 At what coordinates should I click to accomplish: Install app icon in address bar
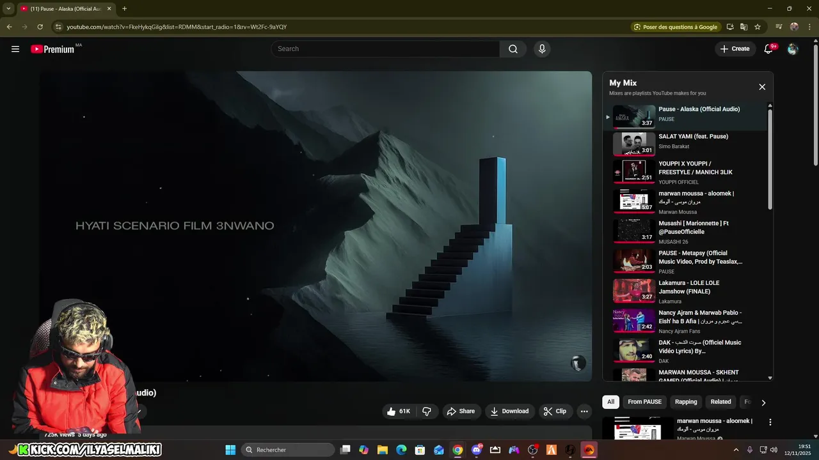pyautogui.click(x=730, y=27)
